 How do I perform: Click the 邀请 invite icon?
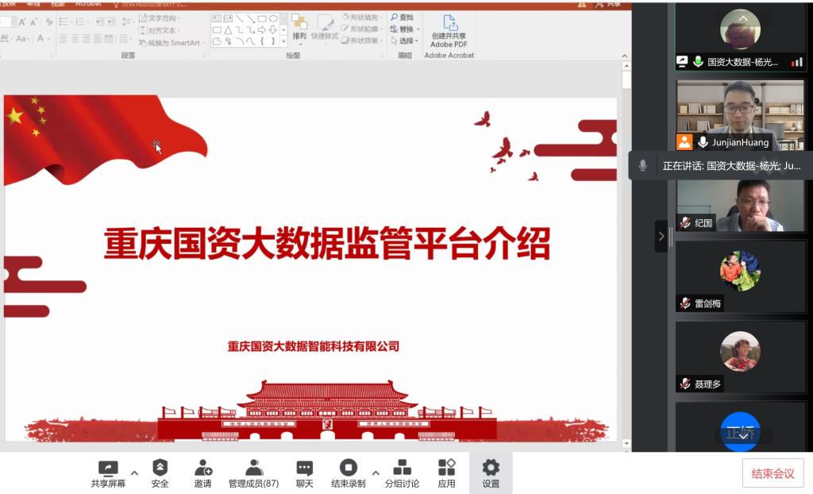(x=202, y=469)
